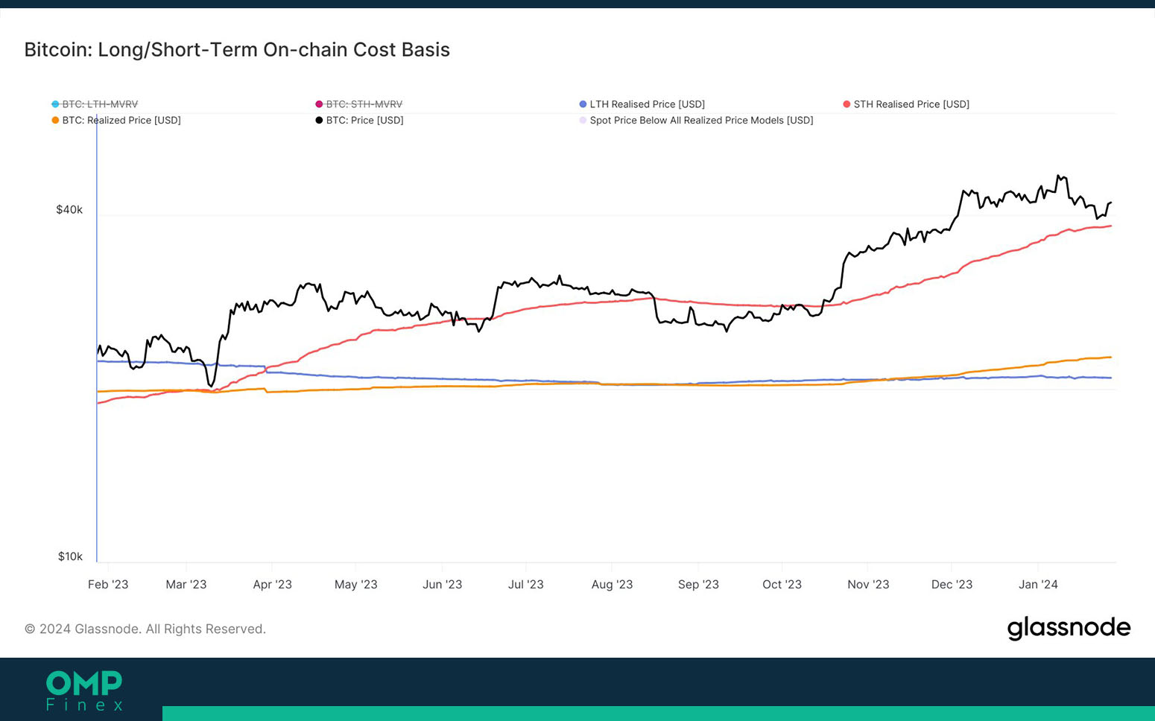Click the black BTC Price legend dot

tap(319, 120)
